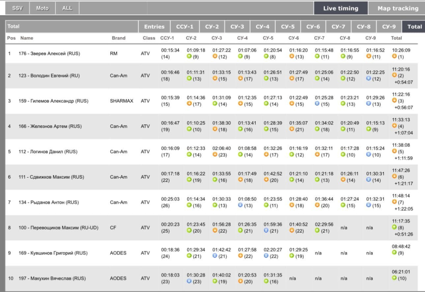Select the Live timing tab

[x=340, y=8]
